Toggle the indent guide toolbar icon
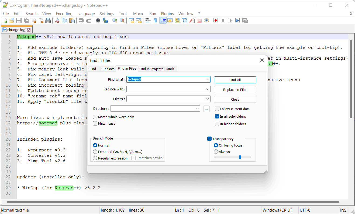This screenshot has width=355, height=214. tap(163, 21)
